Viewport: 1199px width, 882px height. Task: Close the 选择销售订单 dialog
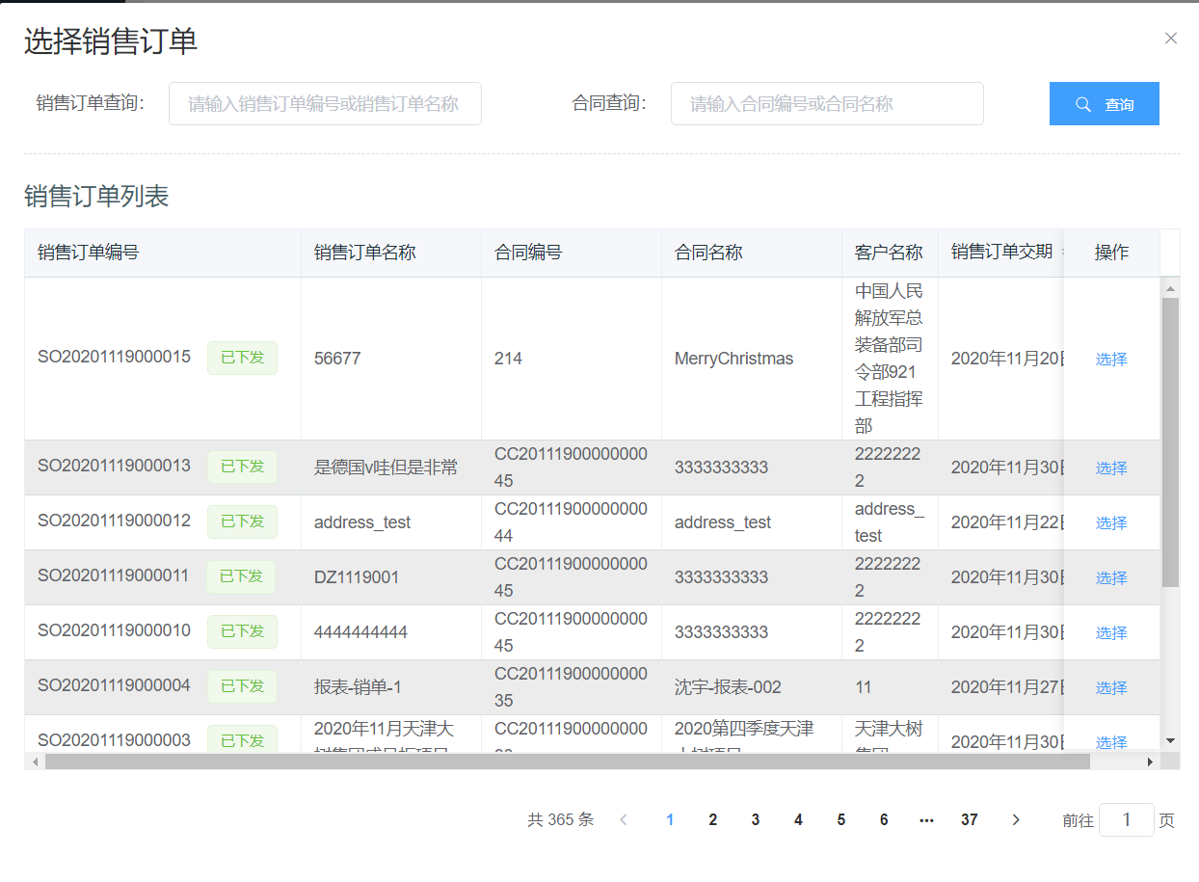pyautogui.click(x=1171, y=39)
